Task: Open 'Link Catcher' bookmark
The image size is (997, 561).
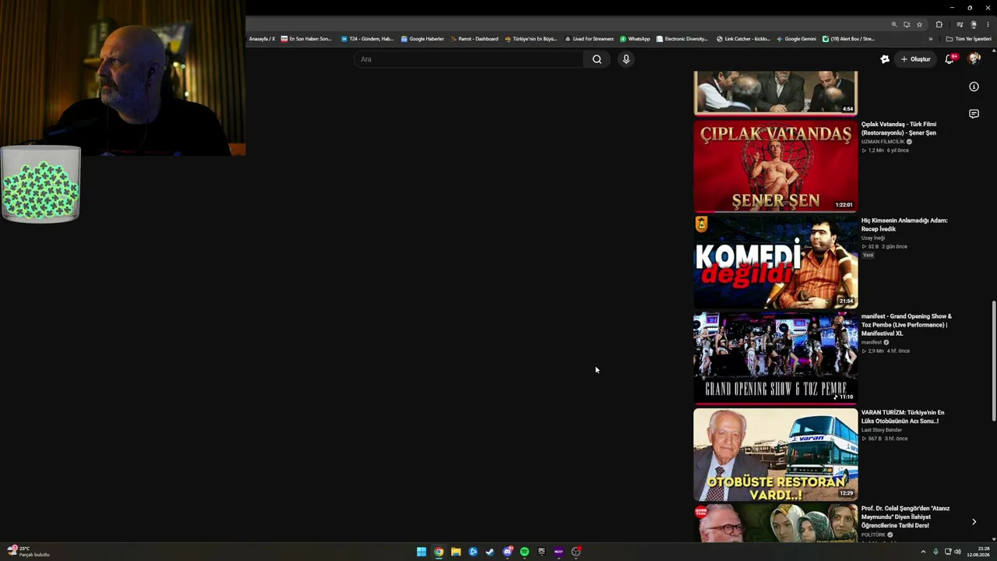Action: pos(743,38)
